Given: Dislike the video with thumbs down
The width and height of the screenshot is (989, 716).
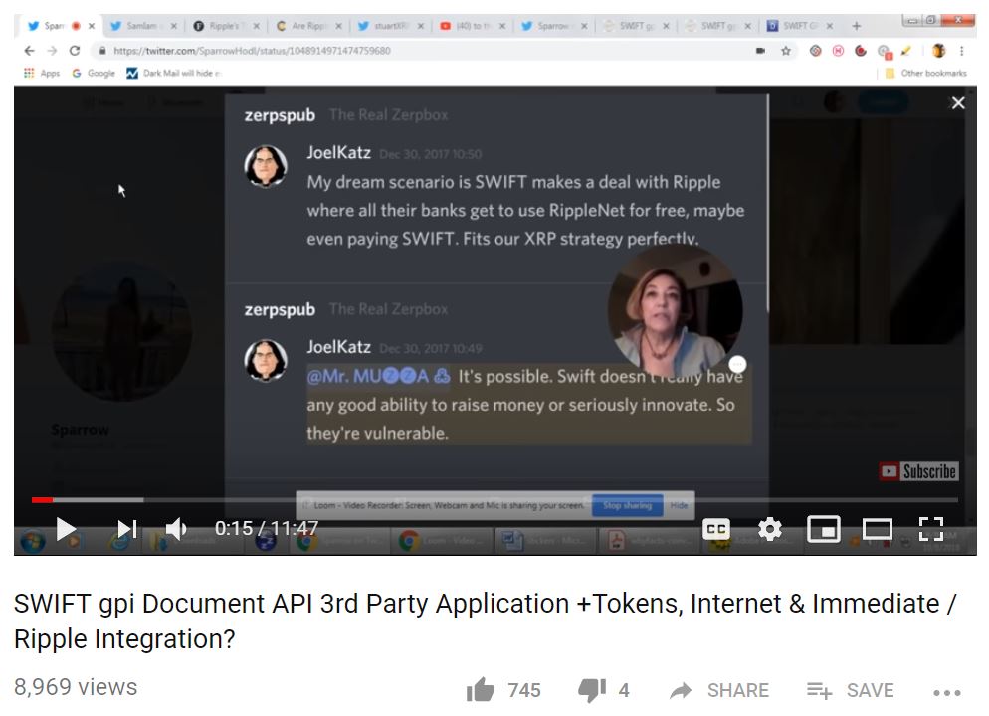Looking at the screenshot, I should coord(591,690).
